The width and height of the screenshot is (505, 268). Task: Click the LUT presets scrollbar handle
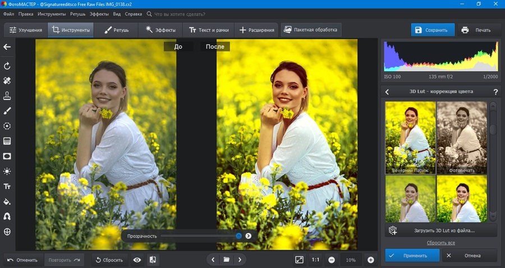[x=493, y=130]
